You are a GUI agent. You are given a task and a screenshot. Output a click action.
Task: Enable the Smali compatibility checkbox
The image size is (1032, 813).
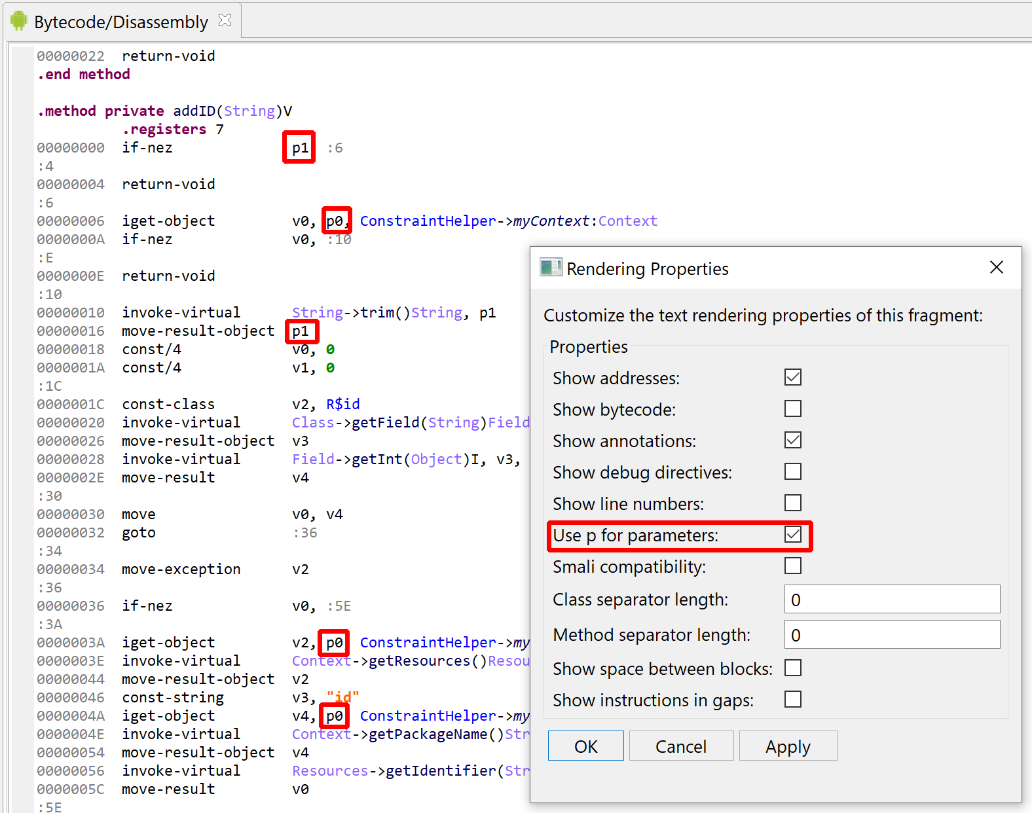pyautogui.click(x=793, y=566)
